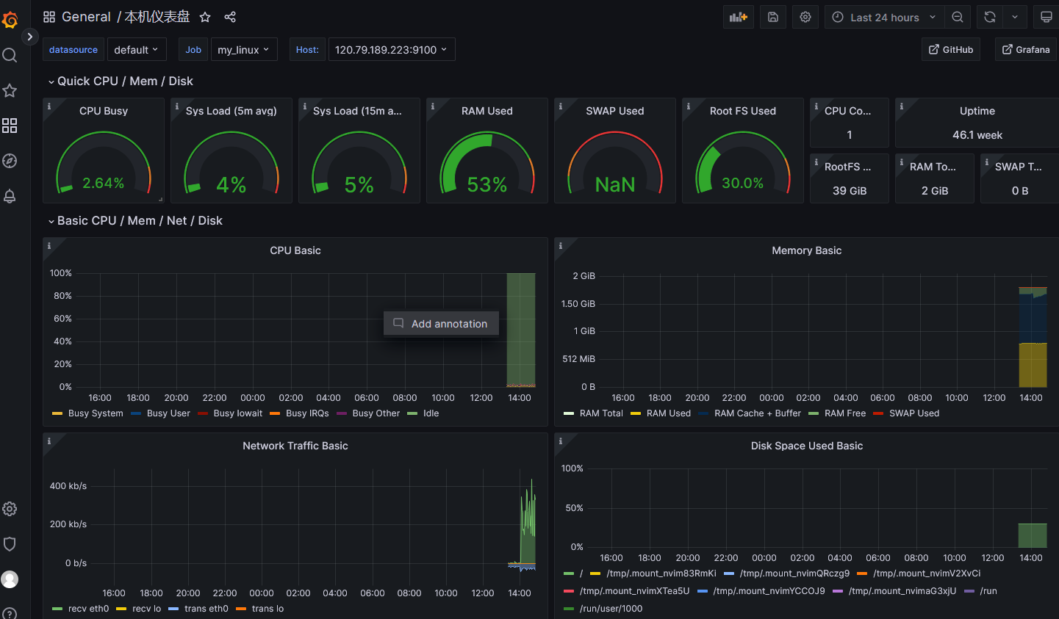Click the CPU Busy gauge showing 2.64%
The width and height of the screenshot is (1059, 619).
104,162
